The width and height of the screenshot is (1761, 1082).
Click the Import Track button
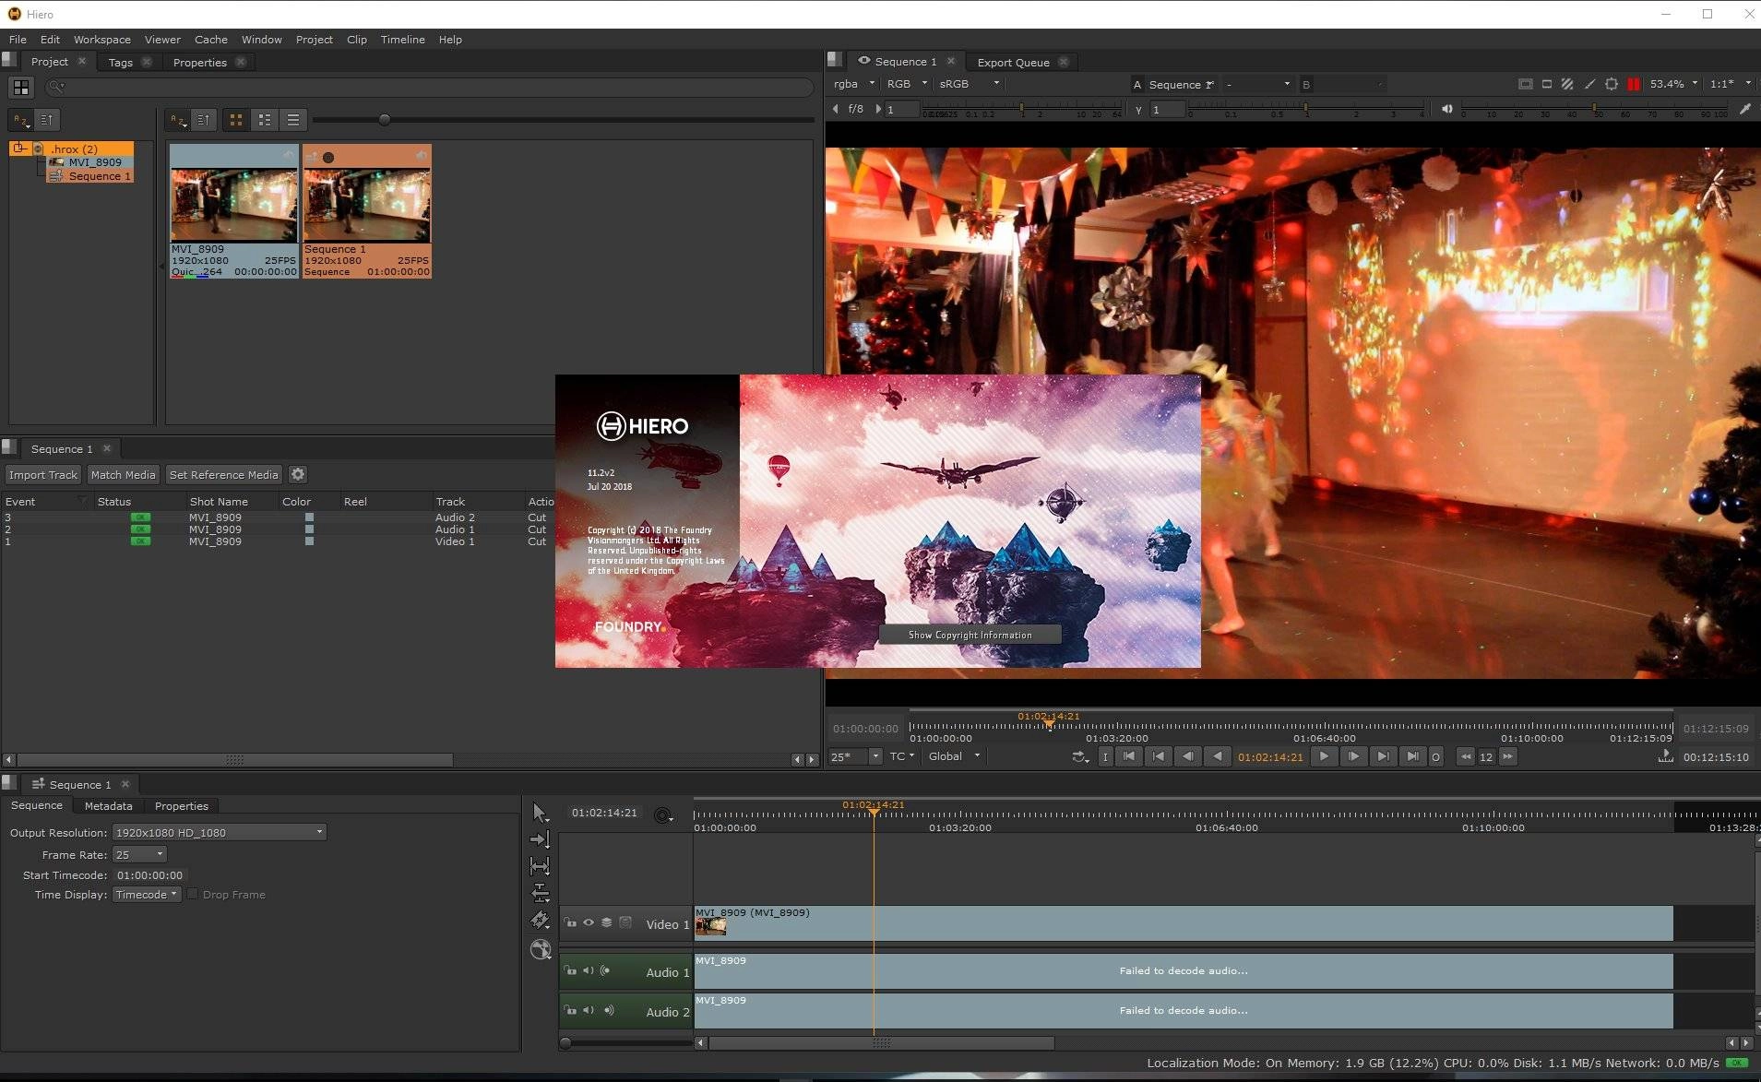click(43, 474)
